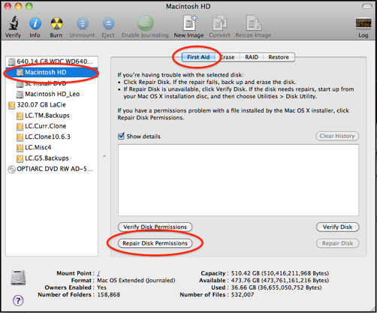Select the Macintosh HD volume in sidebar

coord(52,72)
